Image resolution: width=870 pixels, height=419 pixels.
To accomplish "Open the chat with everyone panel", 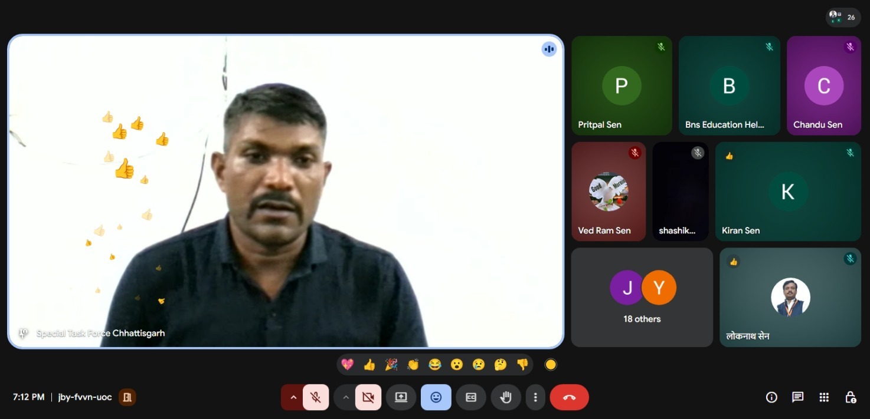I will point(797,397).
